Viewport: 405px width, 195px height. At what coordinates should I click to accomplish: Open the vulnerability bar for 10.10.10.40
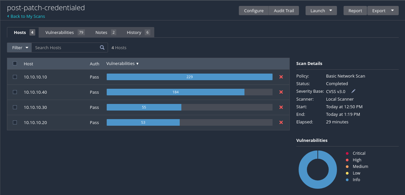pyautogui.click(x=190, y=92)
